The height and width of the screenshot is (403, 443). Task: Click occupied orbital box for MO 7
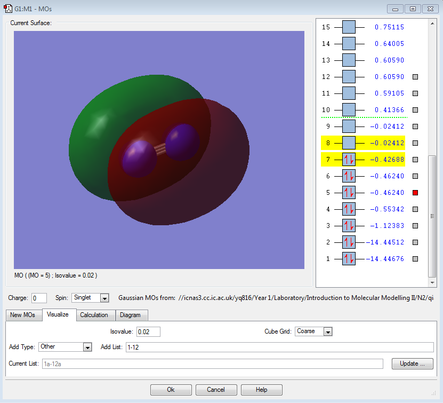click(349, 160)
